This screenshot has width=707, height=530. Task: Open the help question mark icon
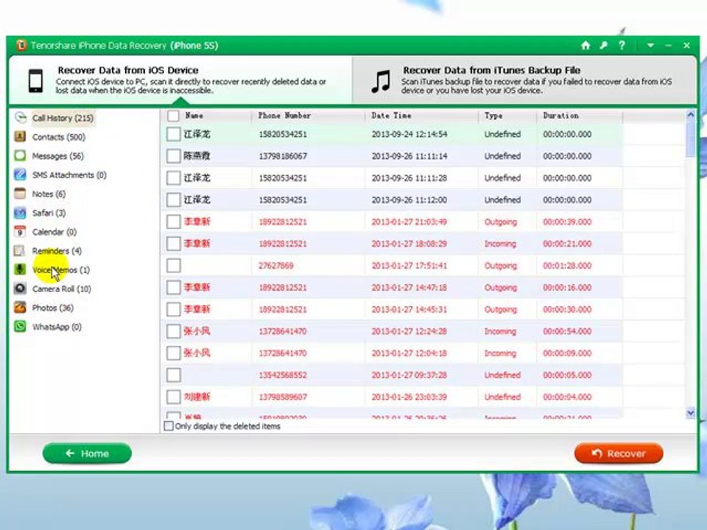(622, 45)
